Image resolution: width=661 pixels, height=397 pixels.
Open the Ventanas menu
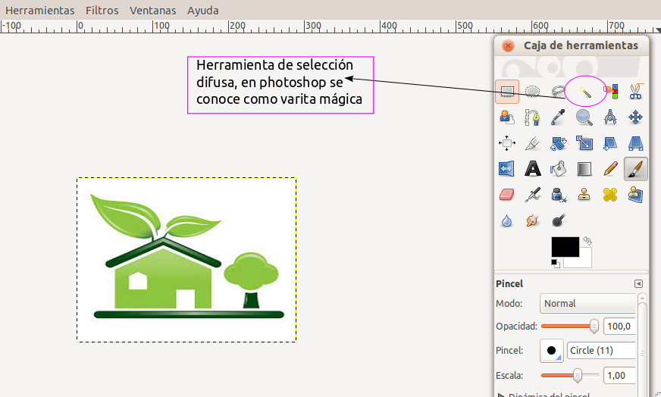[152, 10]
